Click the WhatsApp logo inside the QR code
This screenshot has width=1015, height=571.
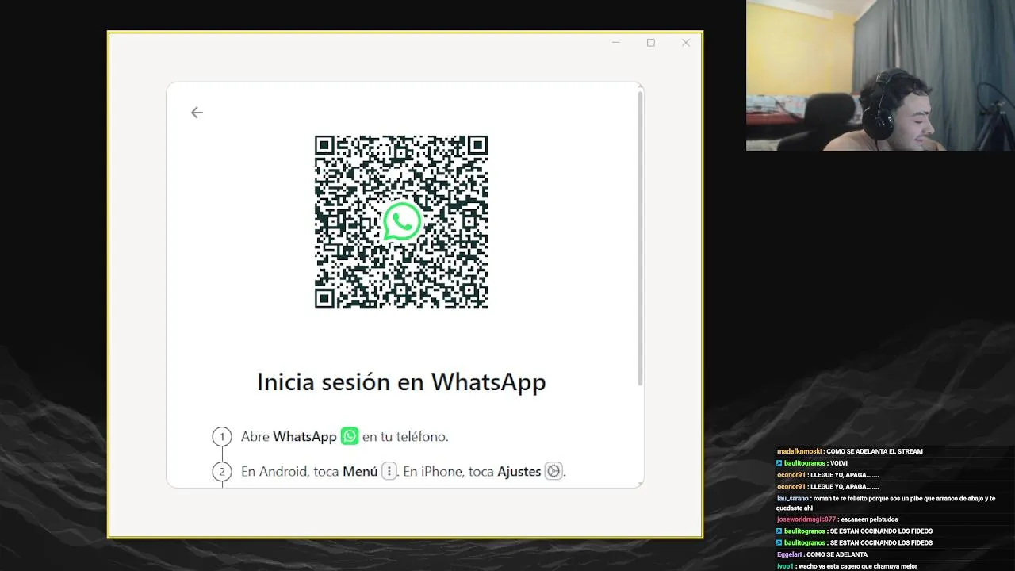click(x=402, y=221)
